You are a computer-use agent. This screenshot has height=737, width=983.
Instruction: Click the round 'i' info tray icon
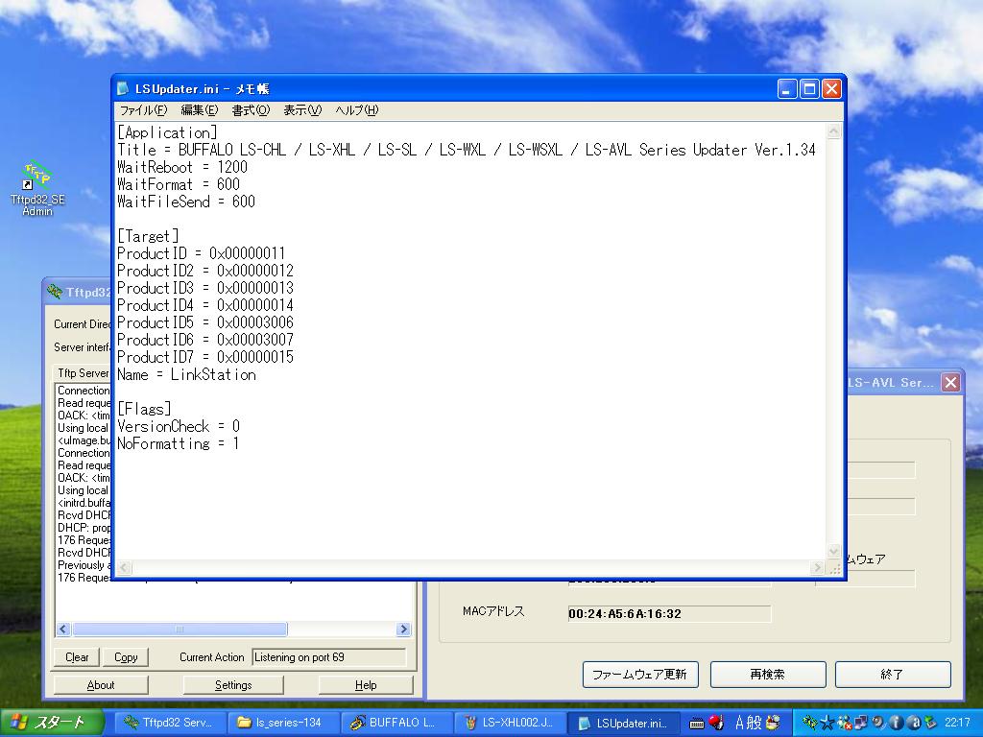pos(896,723)
